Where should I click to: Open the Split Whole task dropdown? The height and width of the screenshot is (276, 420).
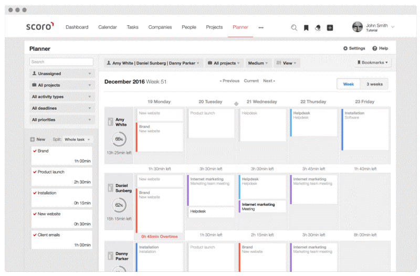(77, 140)
